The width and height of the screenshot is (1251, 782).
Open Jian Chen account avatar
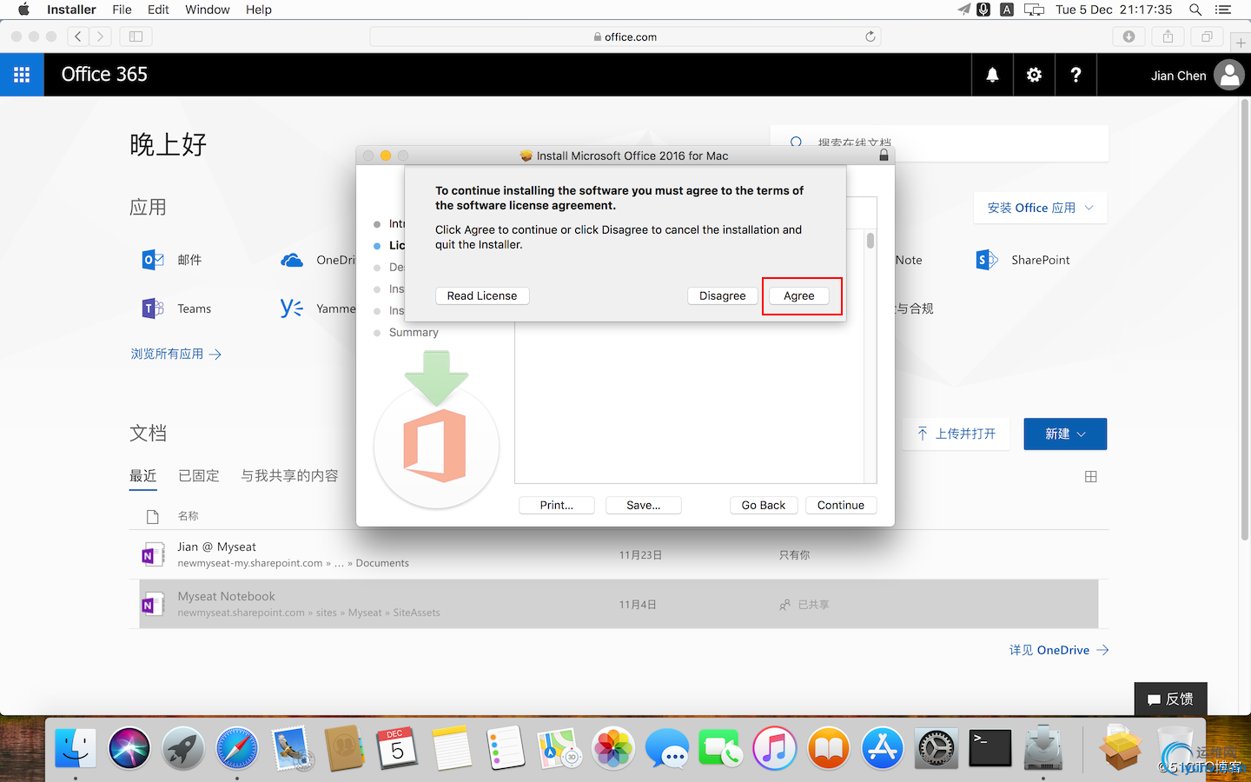point(1229,75)
